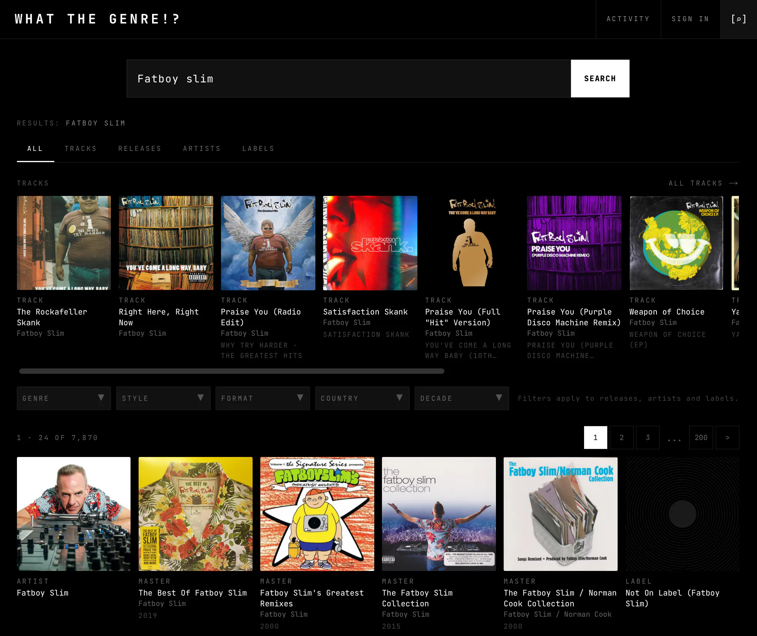
Task: Open the Decade filter dropdown
Action: pos(462,398)
